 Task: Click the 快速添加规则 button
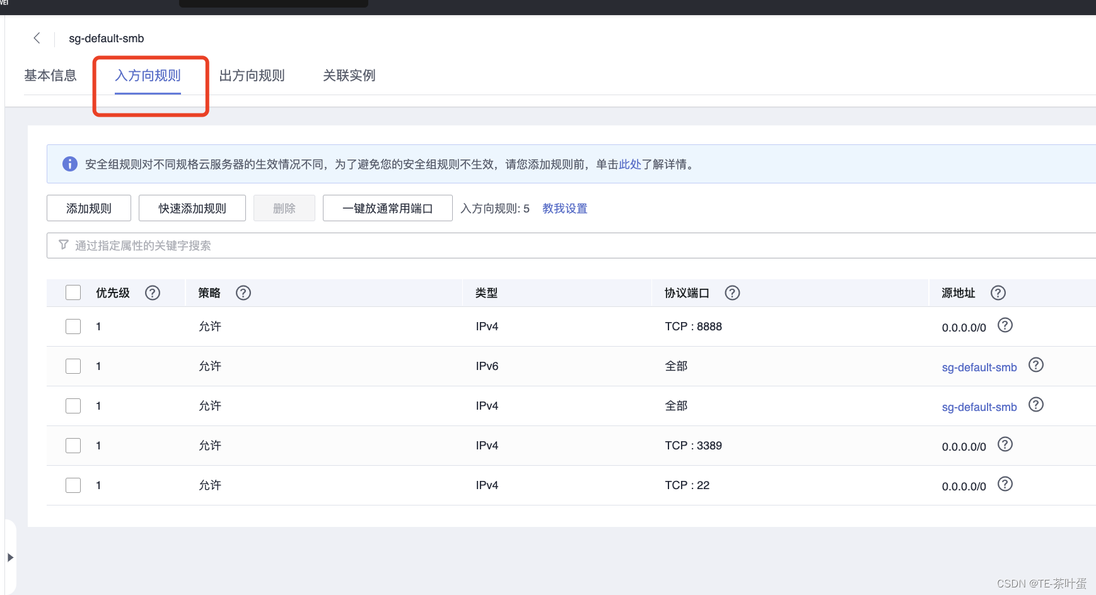coord(192,208)
